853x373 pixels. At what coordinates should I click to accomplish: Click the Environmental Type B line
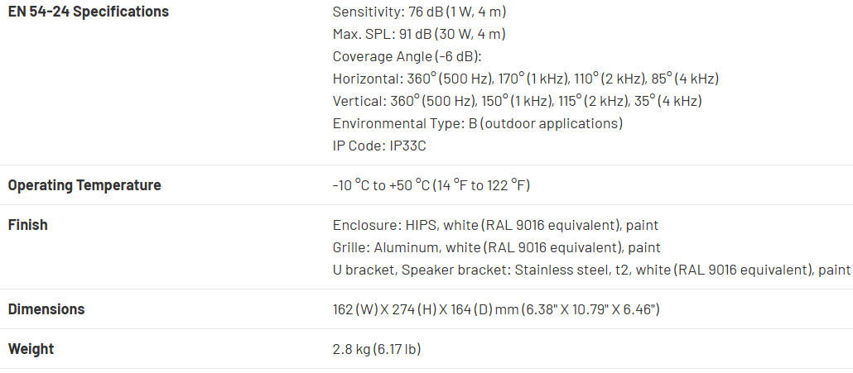tap(477, 124)
